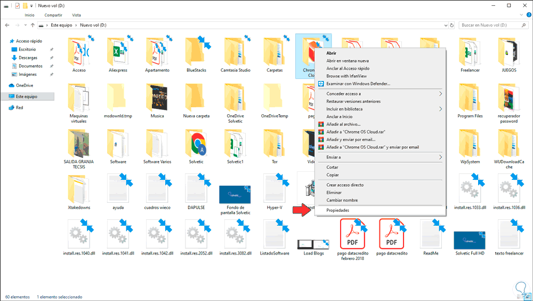Screen dimensions: 533x301
Task: Choose Cambiar nombre
Action: point(342,200)
